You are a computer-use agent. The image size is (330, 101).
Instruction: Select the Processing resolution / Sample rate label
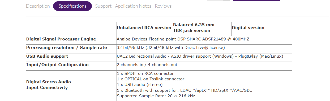point(67,48)
